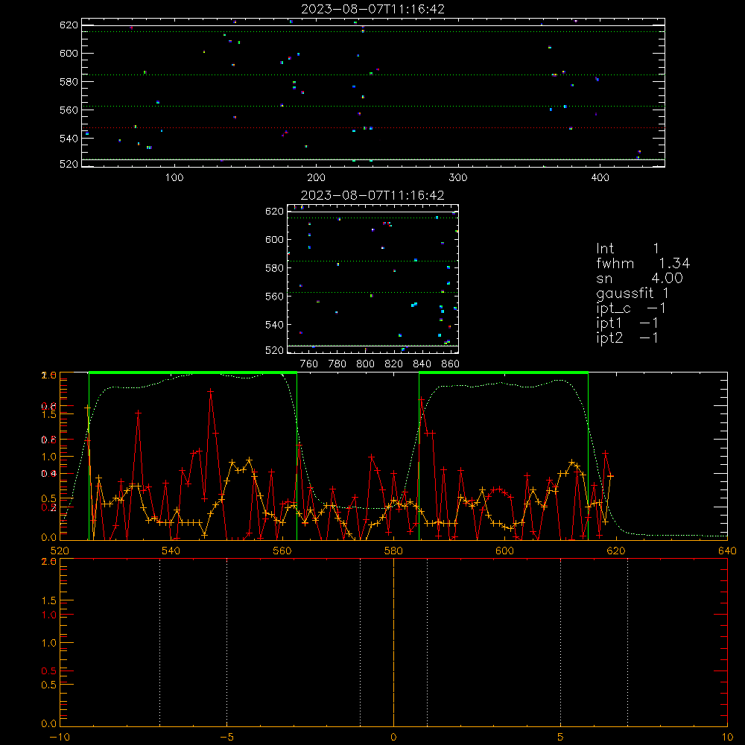Screen dimensions: 745x745
Task: Click x-axis label 540 on the profile plot
Action: (x=171, y=551)
